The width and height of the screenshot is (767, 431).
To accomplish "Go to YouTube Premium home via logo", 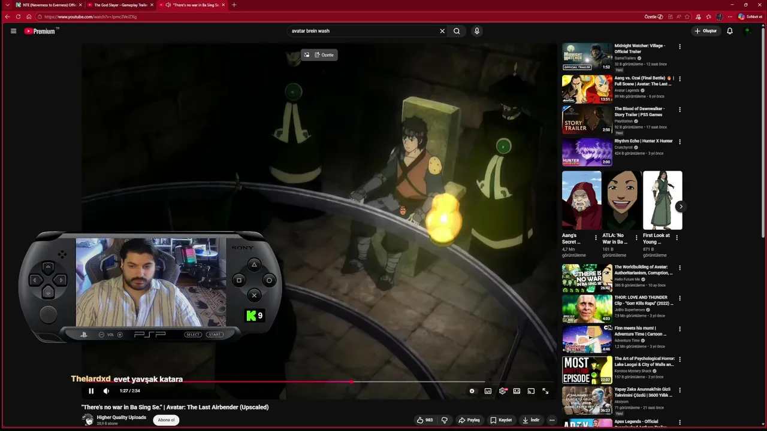I will click(40, 31).
